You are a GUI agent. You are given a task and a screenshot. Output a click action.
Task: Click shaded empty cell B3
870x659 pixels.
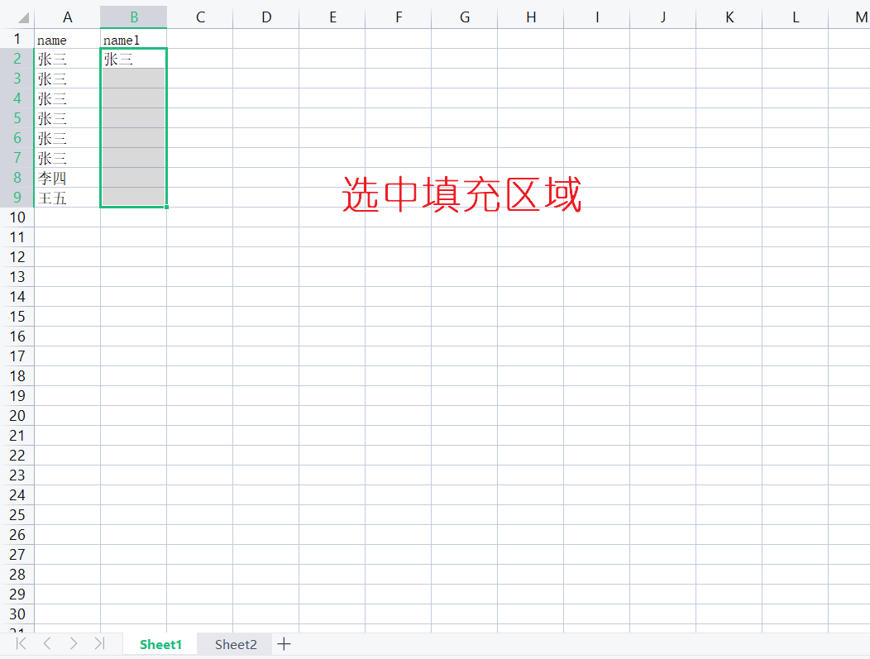click(134, 79)
